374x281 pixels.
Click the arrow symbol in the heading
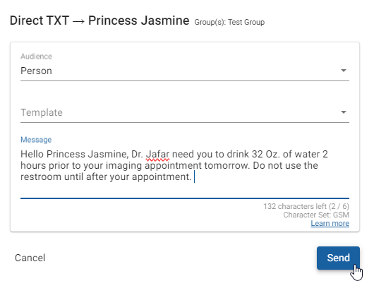pyautogui.click(x=79, y=21)
